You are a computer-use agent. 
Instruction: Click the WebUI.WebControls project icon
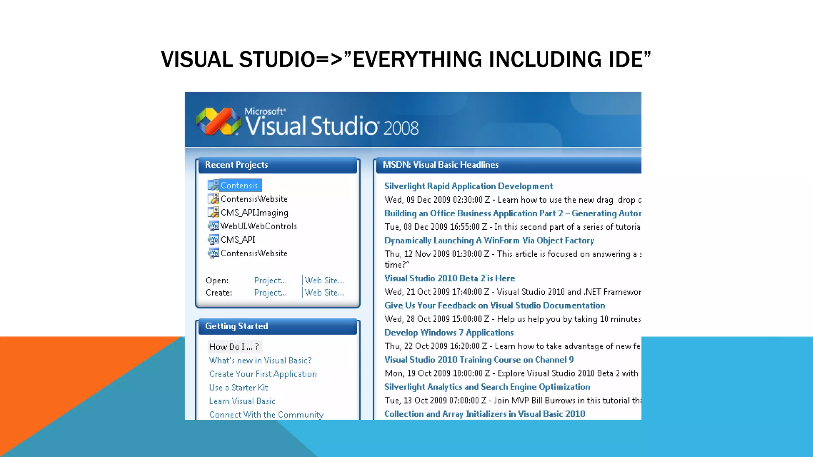[213, 226]
